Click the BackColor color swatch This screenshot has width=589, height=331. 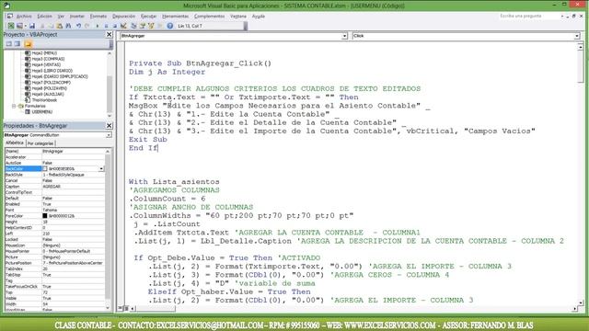point(45,169)
